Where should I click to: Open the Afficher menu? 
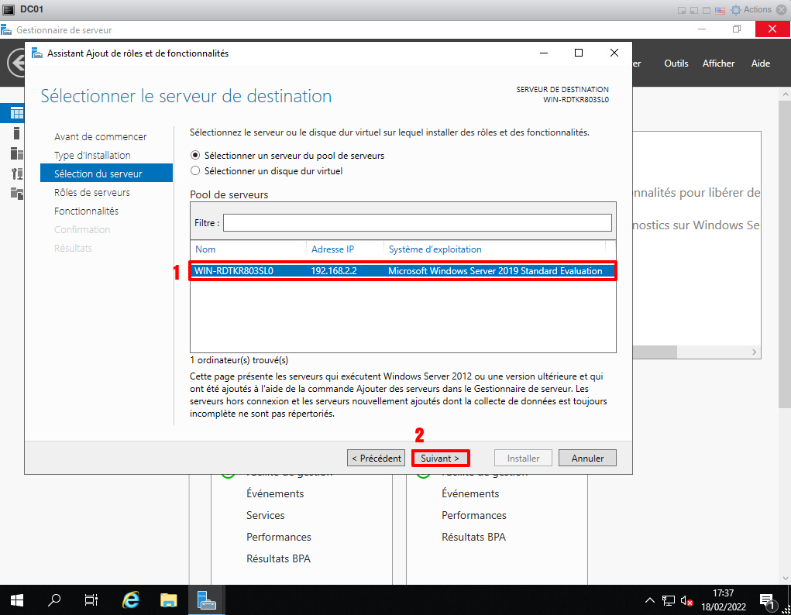coord(718,64)
